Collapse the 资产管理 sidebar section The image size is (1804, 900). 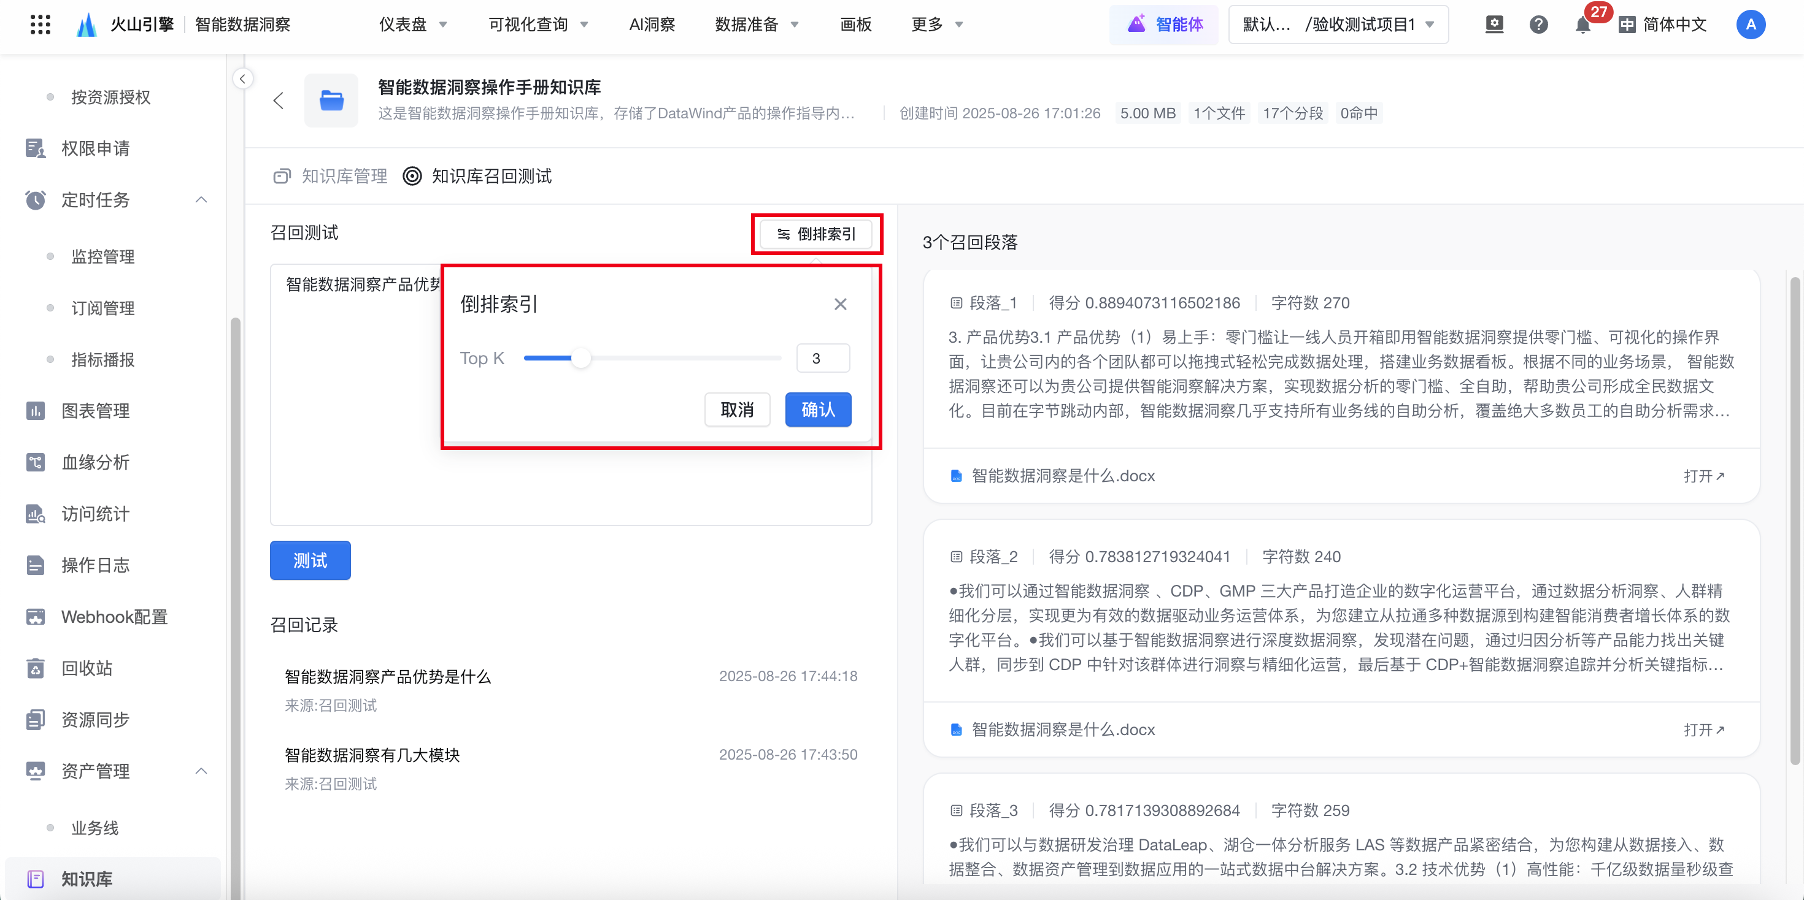(201, 771)
